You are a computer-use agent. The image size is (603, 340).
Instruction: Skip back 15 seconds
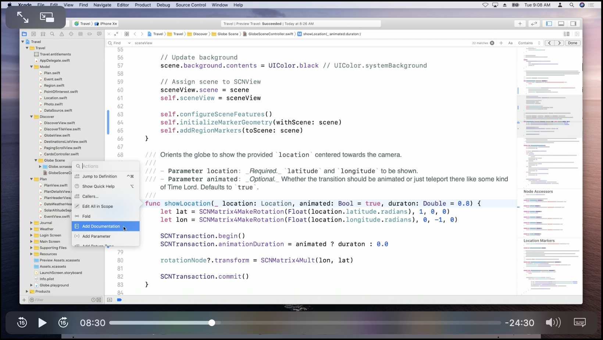22,322
